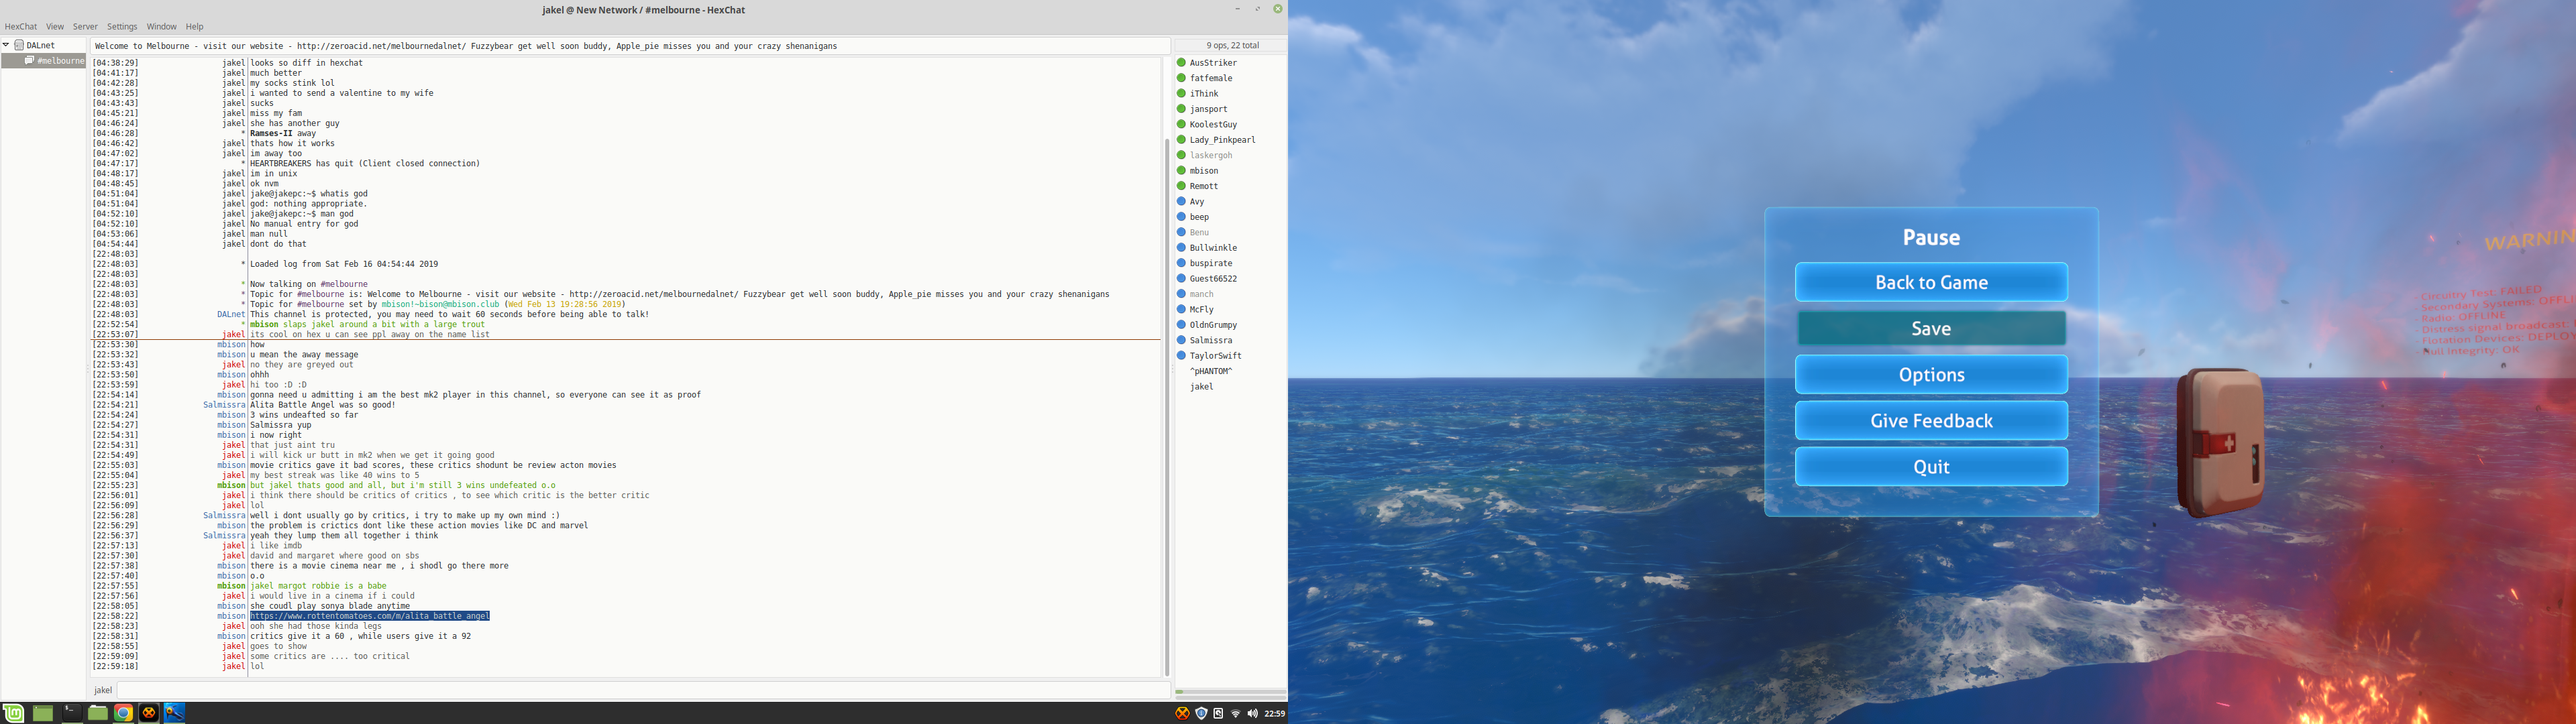The width and height of the screenshot is (2576, 724).
Task: Select Remott in the user list
Action: pos(1204,186)
